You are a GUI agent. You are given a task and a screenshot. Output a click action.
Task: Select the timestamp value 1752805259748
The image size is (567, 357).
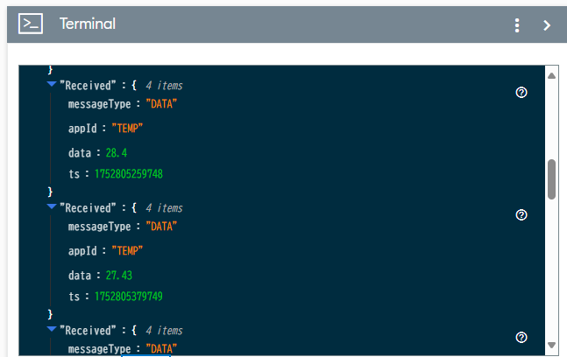tap(129, 174)
